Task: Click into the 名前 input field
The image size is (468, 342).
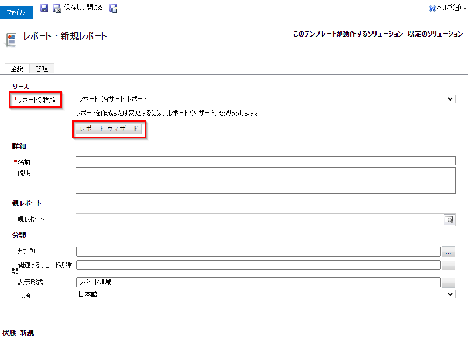Action: (x=266, y=161)
